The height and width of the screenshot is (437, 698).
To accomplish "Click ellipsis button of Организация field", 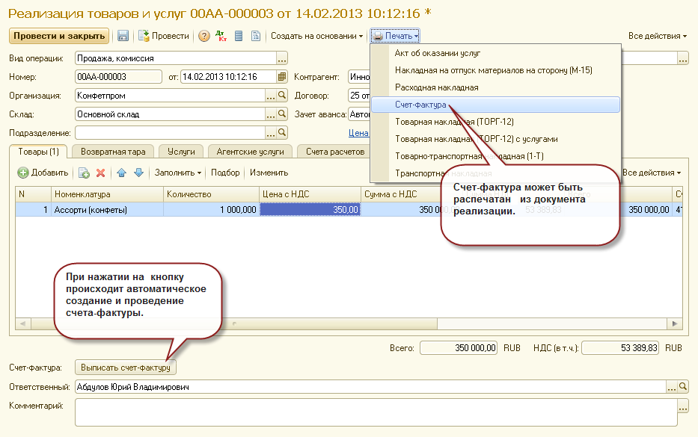I will (x=271, y=96).
